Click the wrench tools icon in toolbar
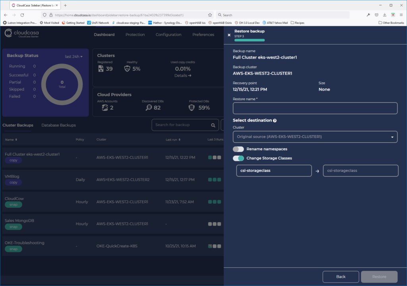This screenshot has height=286, width=407. coord(368,15)
